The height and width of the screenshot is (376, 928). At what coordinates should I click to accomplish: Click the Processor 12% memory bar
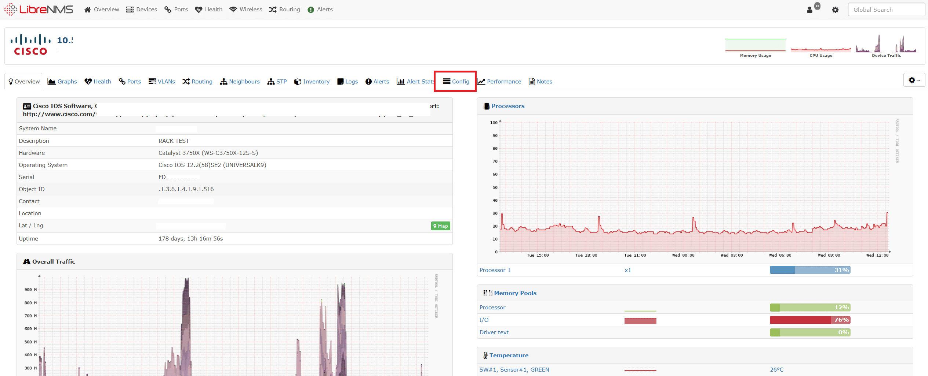(x=810, y=307)
